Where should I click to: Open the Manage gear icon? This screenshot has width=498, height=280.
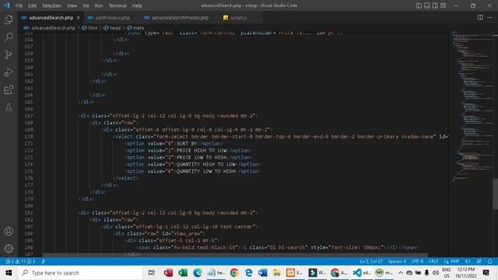9,249
